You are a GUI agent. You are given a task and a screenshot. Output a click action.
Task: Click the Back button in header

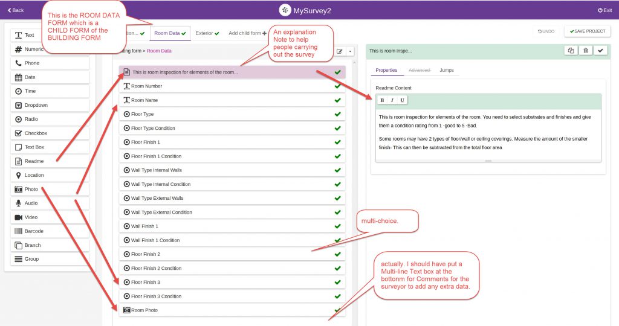(16, 10)
